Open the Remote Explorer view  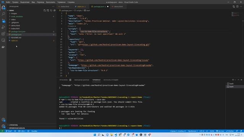3,40
